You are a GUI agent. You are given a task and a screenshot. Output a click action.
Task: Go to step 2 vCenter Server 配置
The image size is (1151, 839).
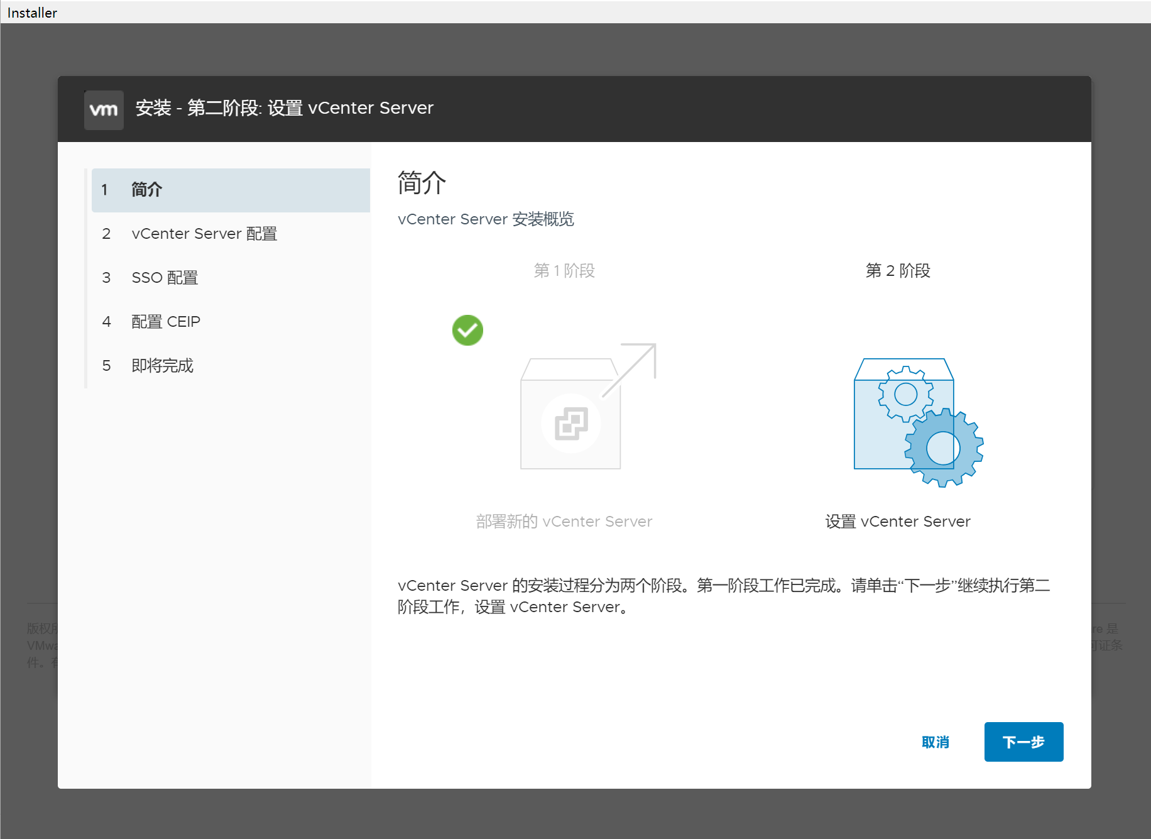point(204,234)
